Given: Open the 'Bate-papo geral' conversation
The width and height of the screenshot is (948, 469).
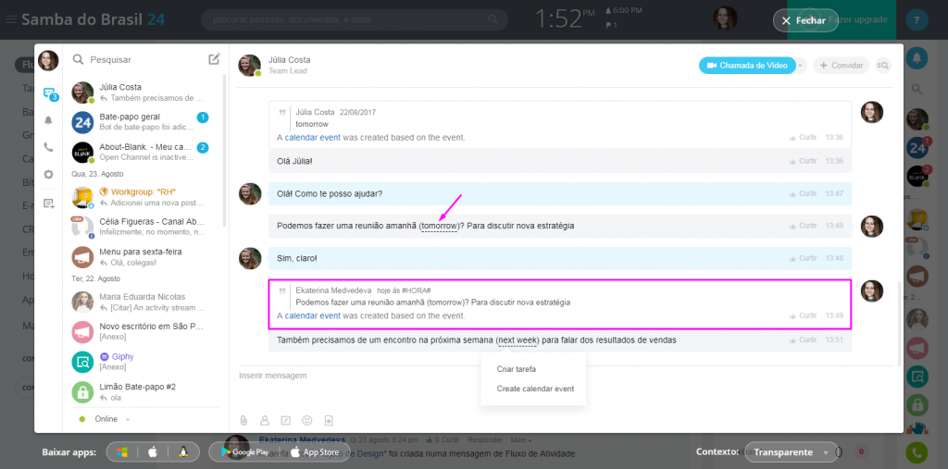Looking at the screenshot, I should point(143,121).
